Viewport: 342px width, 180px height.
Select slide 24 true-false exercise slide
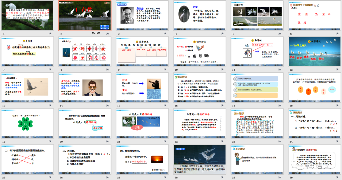(x=315, y=124)
